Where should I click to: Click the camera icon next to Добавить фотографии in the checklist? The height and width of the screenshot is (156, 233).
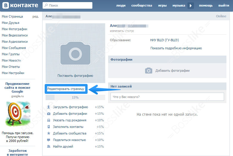click(49, 114)
